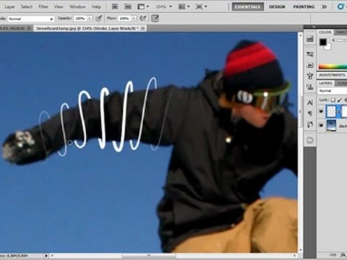Close the Snowboard Jump.jpg tab
This screenshot has width=347, height=260.
coord(142,28)
